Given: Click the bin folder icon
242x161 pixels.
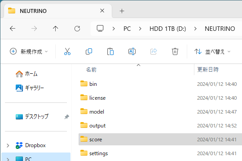Looking at the screenshot, I should point(84,84).
